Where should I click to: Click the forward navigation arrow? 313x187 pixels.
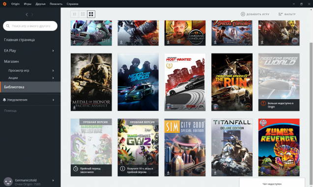click(32, 15)
